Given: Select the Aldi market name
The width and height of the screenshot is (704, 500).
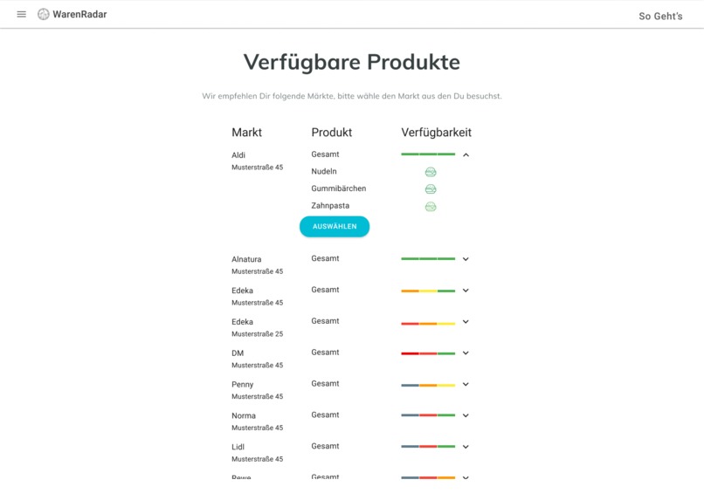Looking at the screenshot, I should click(x=238, y=155).
